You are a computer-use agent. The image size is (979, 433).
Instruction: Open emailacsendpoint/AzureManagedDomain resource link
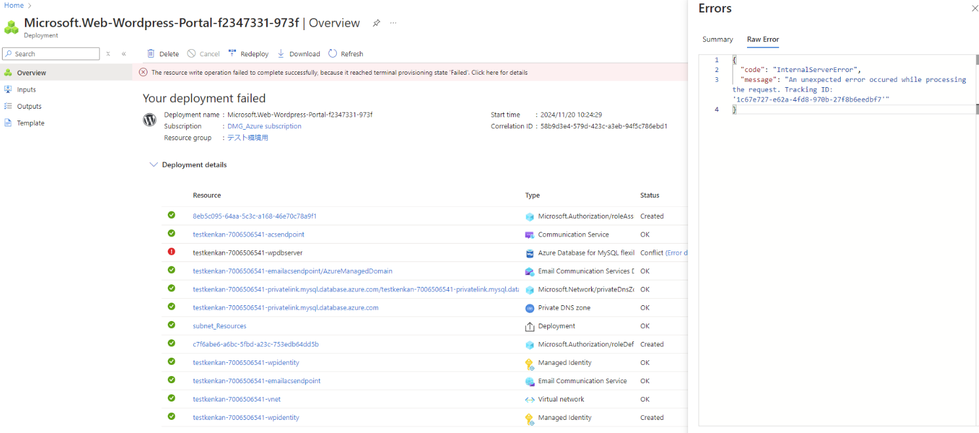[292, 271]
